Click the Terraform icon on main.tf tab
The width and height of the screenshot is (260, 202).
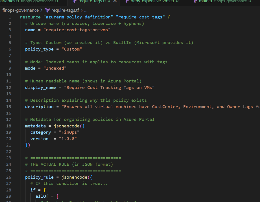(x=195, y=1)
